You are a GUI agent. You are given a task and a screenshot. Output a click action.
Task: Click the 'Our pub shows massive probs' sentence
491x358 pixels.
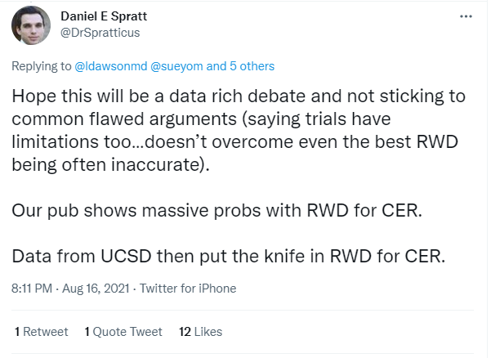pos(217,209)
